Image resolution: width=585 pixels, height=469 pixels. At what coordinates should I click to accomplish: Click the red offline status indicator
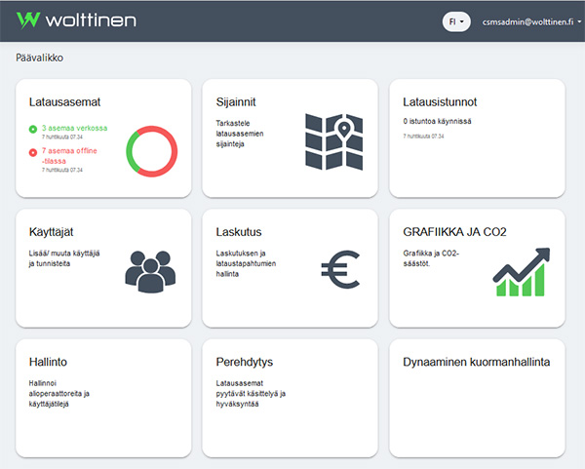click(32, 151)
